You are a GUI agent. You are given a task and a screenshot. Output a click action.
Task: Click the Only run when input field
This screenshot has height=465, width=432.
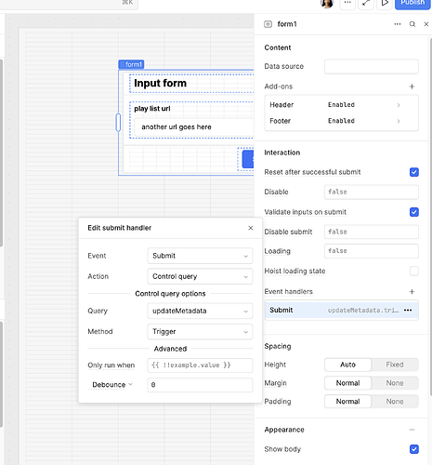click(200, 365)
